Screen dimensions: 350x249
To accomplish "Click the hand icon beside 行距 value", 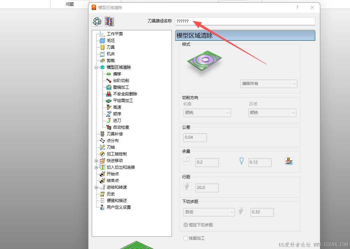I will pyautogui.click(x=187, y=186).
